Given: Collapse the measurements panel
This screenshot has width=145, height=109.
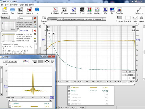Looking at the screenshot, I should point(6,17).
